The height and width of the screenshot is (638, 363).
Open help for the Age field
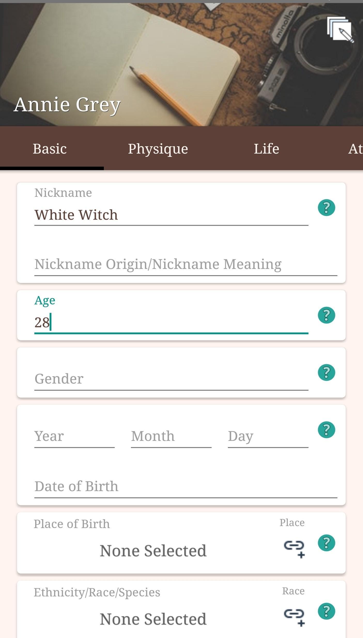(326, 315)
